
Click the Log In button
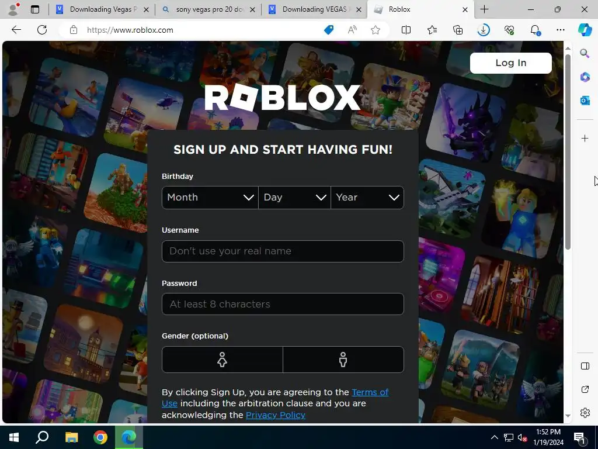[x=510, y=63]
